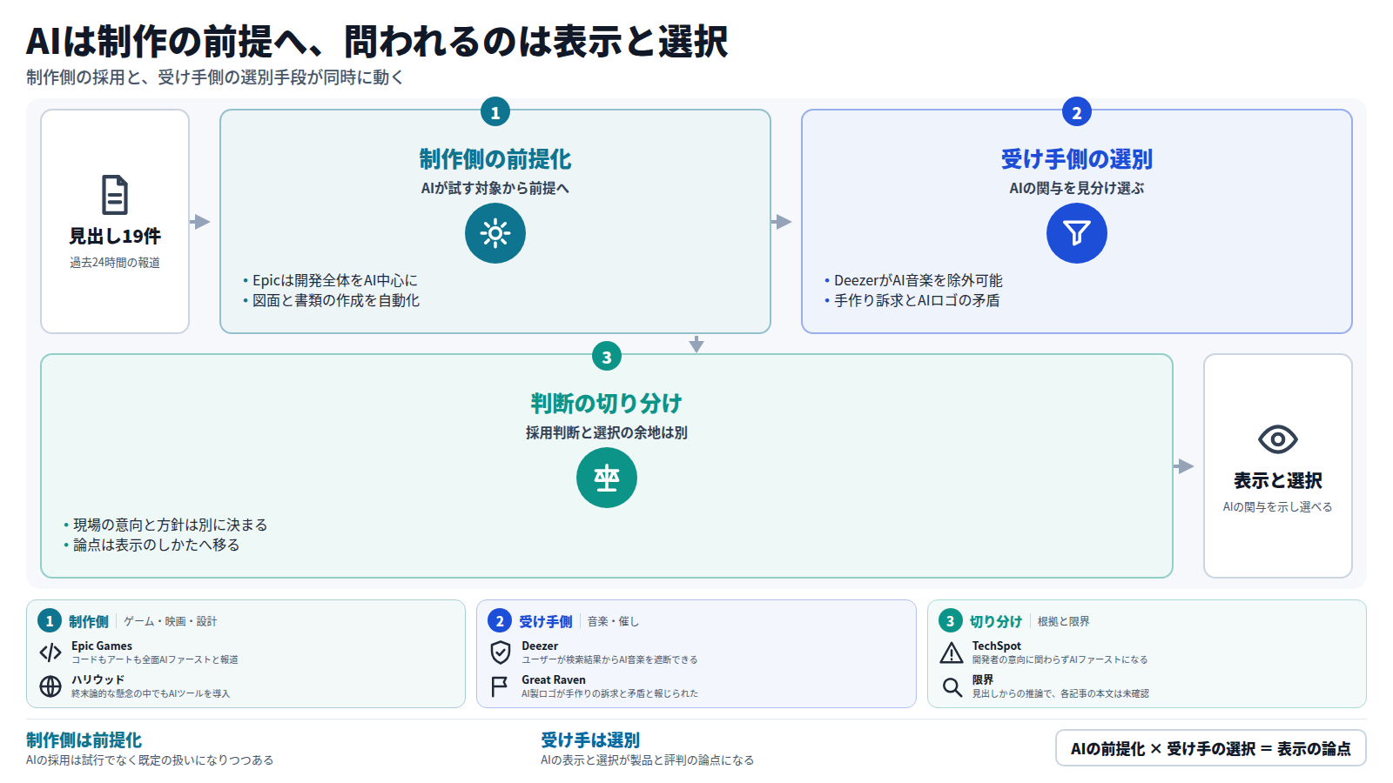Screen dimensions: 1393x783
Task: Click the footer heading 制作側は前提化
Action: pos(84,740)
